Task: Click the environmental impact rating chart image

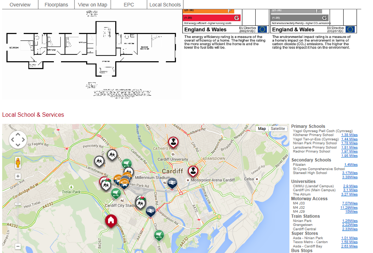Action: [313, 29]
